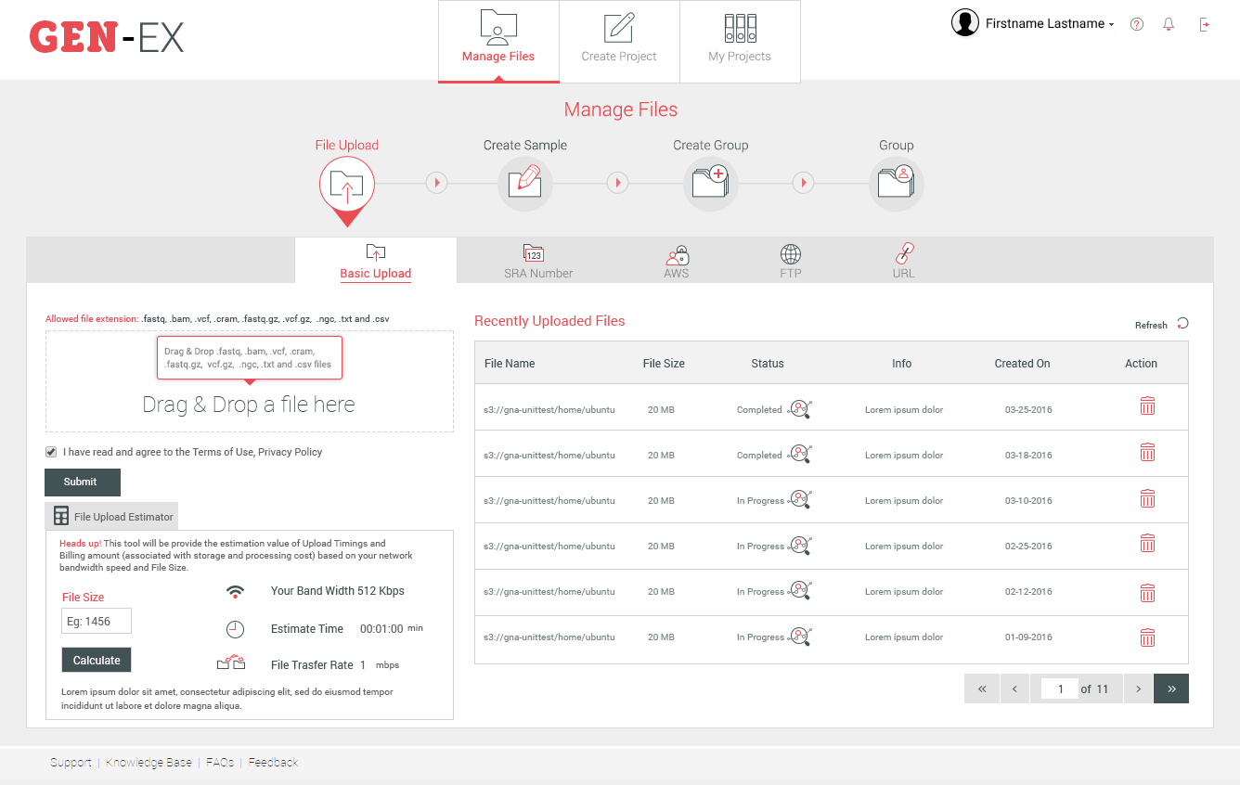Open the notifications bell icon
The image size is (1240, 785).
pyautogui.click(x=1169, y=24)
